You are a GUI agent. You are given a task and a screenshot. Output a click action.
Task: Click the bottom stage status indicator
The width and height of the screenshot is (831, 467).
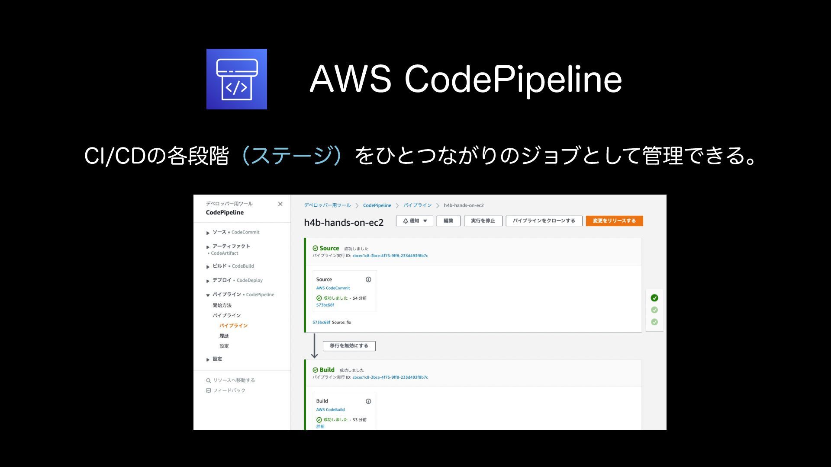(654, 322)
